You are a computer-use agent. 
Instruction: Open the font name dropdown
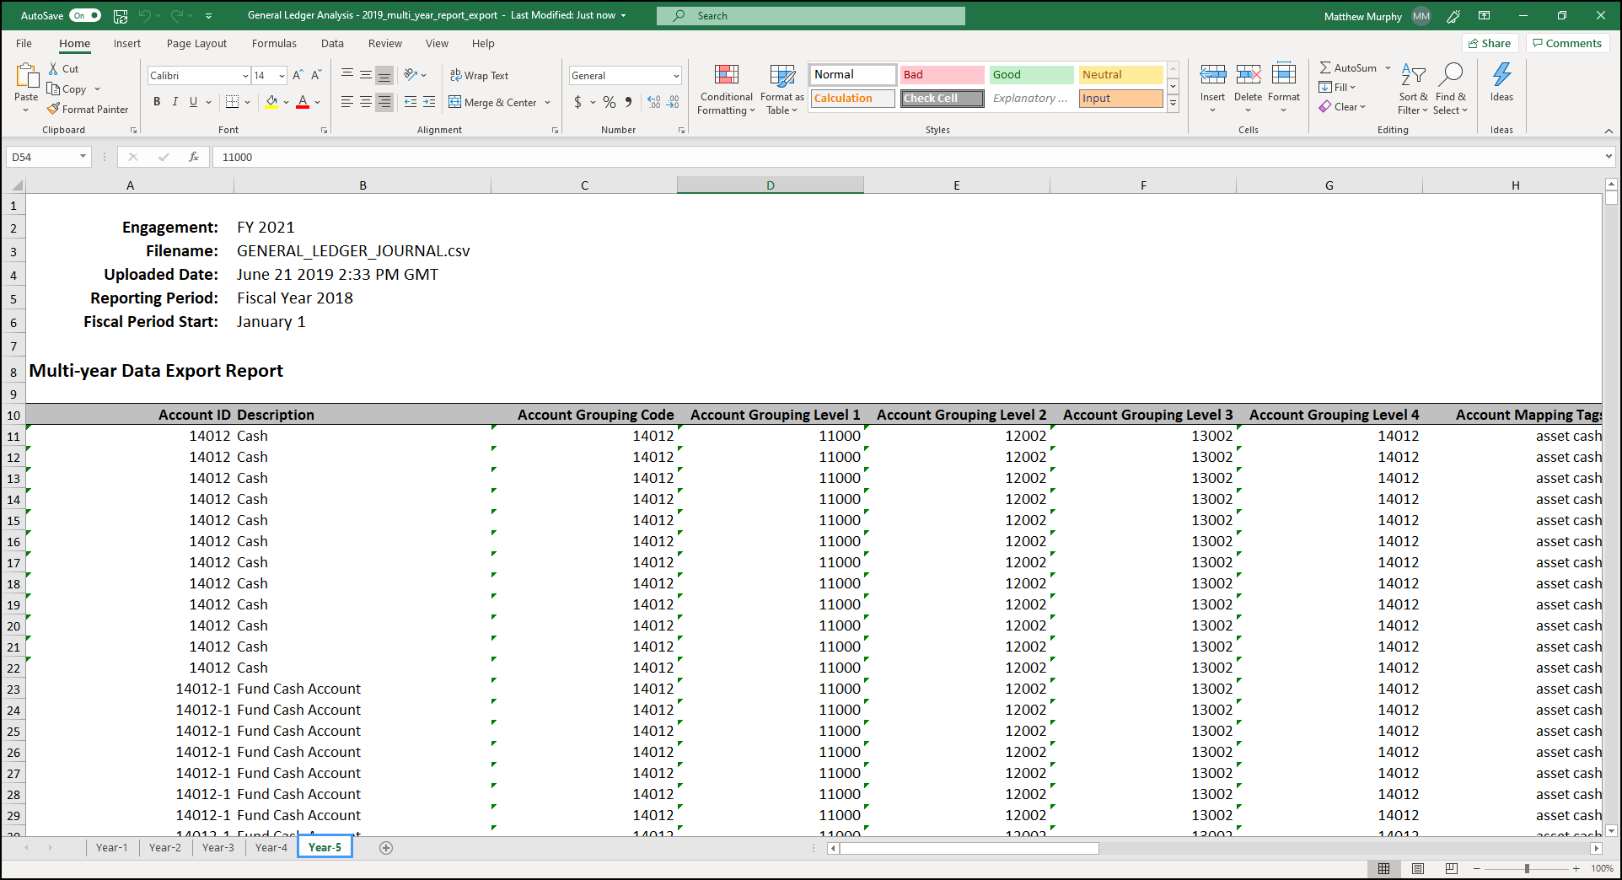click(244, 75)
